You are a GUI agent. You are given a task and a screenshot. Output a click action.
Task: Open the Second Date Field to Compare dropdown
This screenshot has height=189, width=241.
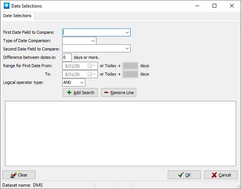click(x=127, y=49)
